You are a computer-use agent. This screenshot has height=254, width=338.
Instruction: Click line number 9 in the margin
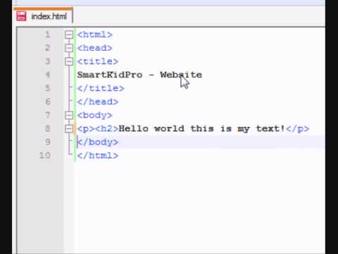click(x=48, y=142)
